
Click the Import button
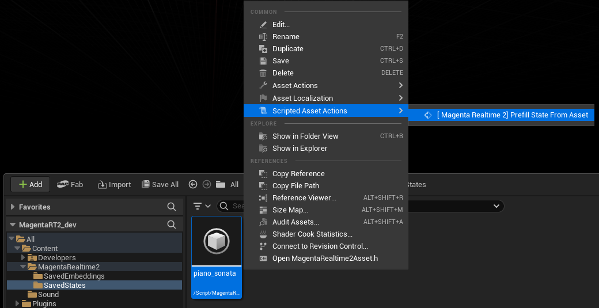point(114,185)
